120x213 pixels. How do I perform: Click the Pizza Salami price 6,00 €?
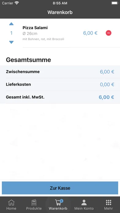pyautogui.click(x=90, y=33)
